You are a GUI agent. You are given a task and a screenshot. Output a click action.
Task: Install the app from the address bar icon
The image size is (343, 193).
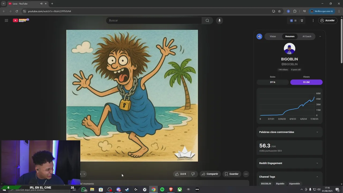tap(273, 11)
